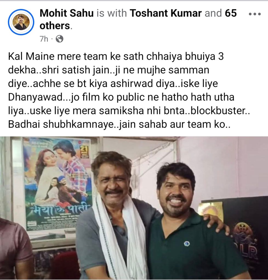Screen dimensions: 268x280
Task: Show the 65 others tagged list
Action: [138, 19]
